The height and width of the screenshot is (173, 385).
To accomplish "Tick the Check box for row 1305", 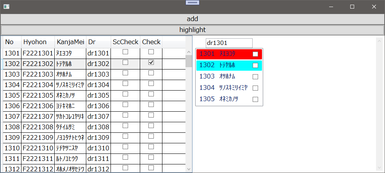I will coord(151,94).
